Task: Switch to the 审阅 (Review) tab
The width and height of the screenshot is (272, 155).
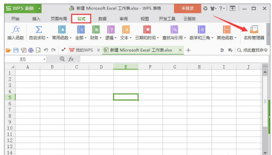Action: coord(123,19)
